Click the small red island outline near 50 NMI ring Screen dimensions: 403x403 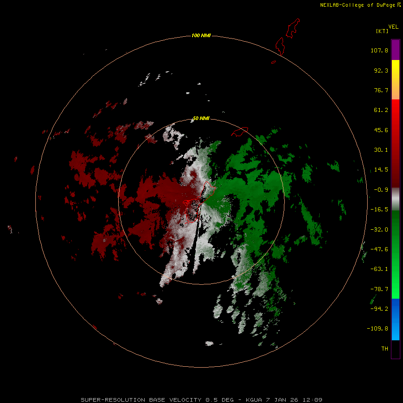240,131
